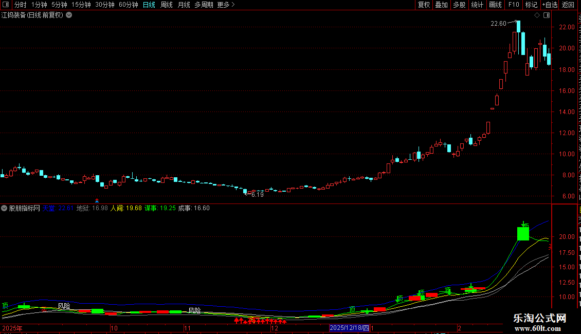Open the 画线 drawing tools
Image resolution: width=581 pixels, height=334 pixels.
pos(495,5)
